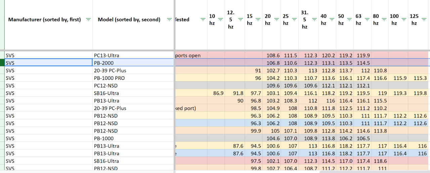Image resolution: width=430 pixels, height=173 pixels.
Task: Select the 108.3 value under 25 hz
Action: point(290,100)
